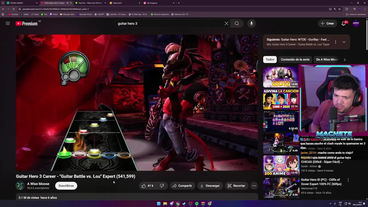Screen dimensions: 368x207
Task: Open the Video Game Quiz thumbnail 13:49
Action: (281, 77)
